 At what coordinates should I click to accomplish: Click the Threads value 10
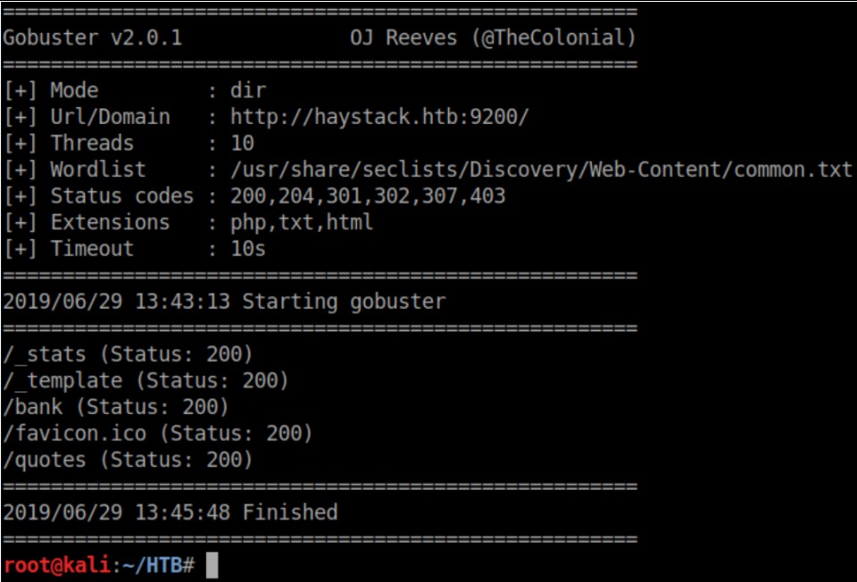click(x=242, y=143)
